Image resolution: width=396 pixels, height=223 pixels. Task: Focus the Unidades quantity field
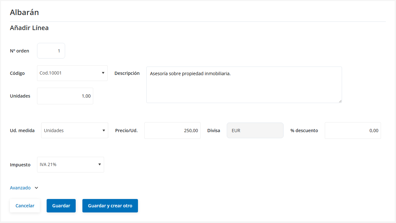(x=65, y=96)
